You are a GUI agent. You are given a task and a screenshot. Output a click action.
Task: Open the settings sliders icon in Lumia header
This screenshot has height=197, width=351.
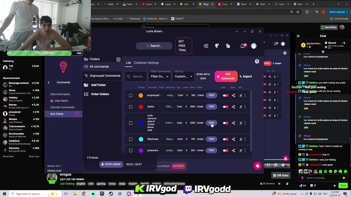point(206,46)
